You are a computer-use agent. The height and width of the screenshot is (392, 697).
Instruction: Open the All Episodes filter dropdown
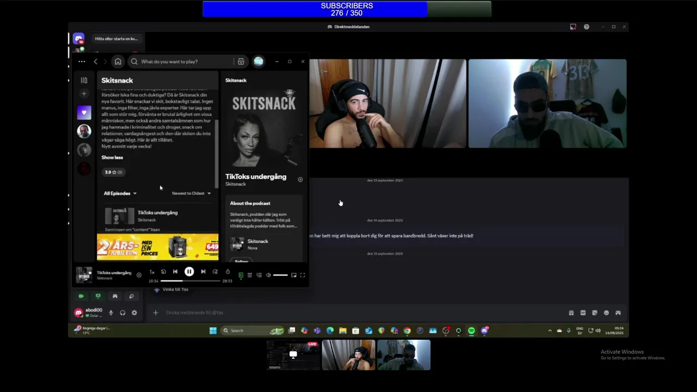tap(120, 193)
